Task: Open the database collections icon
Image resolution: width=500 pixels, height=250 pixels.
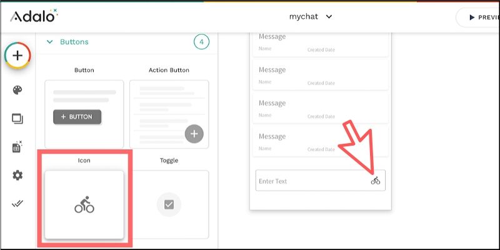Action: pos(17,147)
